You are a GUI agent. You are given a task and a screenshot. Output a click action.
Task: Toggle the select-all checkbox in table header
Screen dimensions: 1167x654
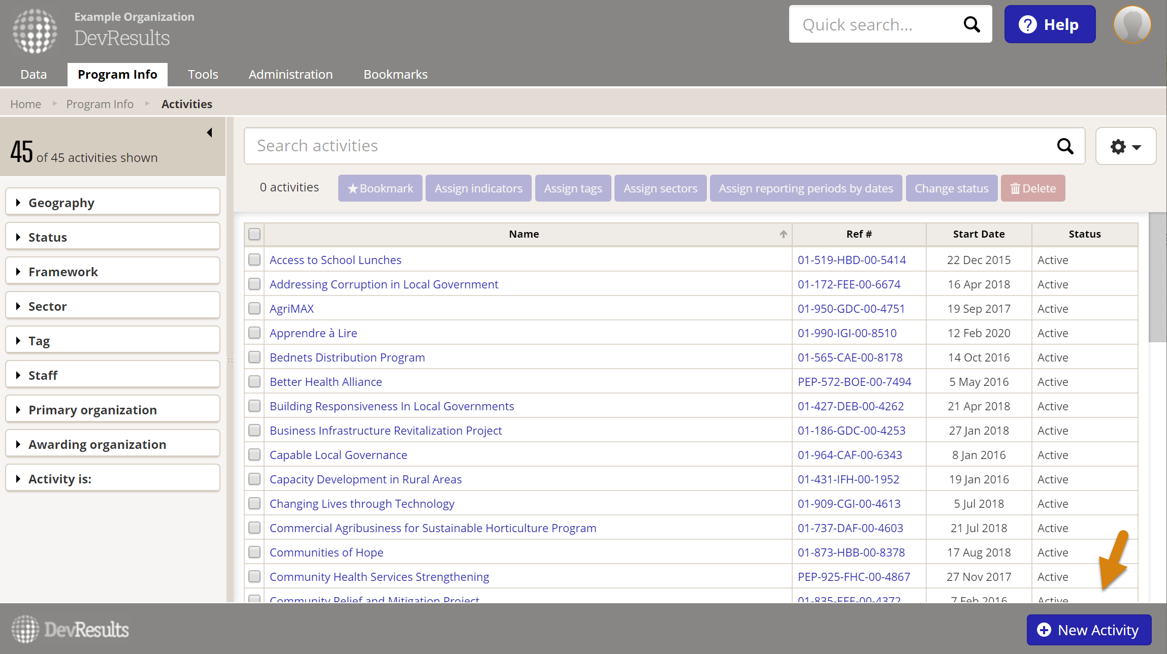(254, 234)
